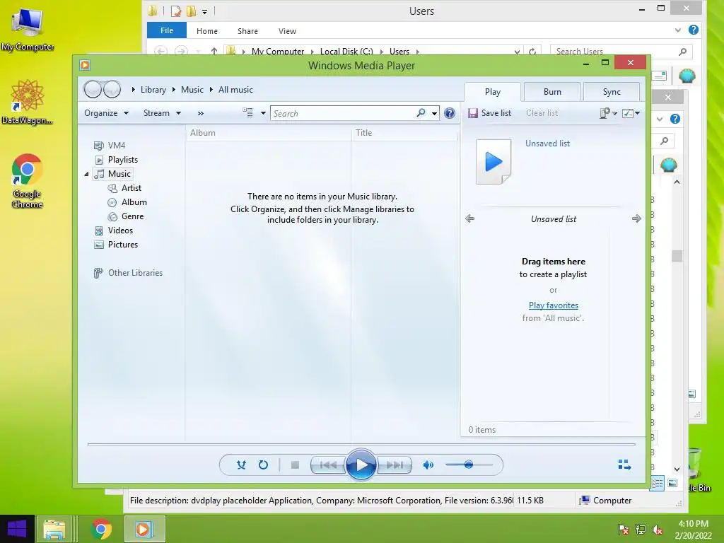Click the Media Player forward arrow

point(112,89)
